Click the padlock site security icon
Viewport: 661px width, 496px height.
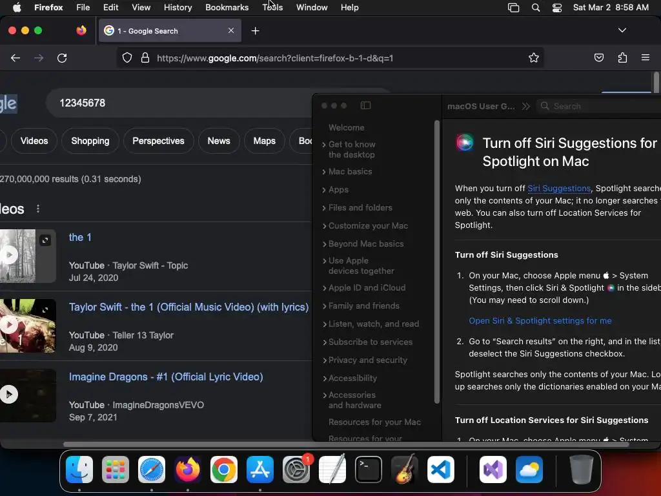[x=145, y=57]
